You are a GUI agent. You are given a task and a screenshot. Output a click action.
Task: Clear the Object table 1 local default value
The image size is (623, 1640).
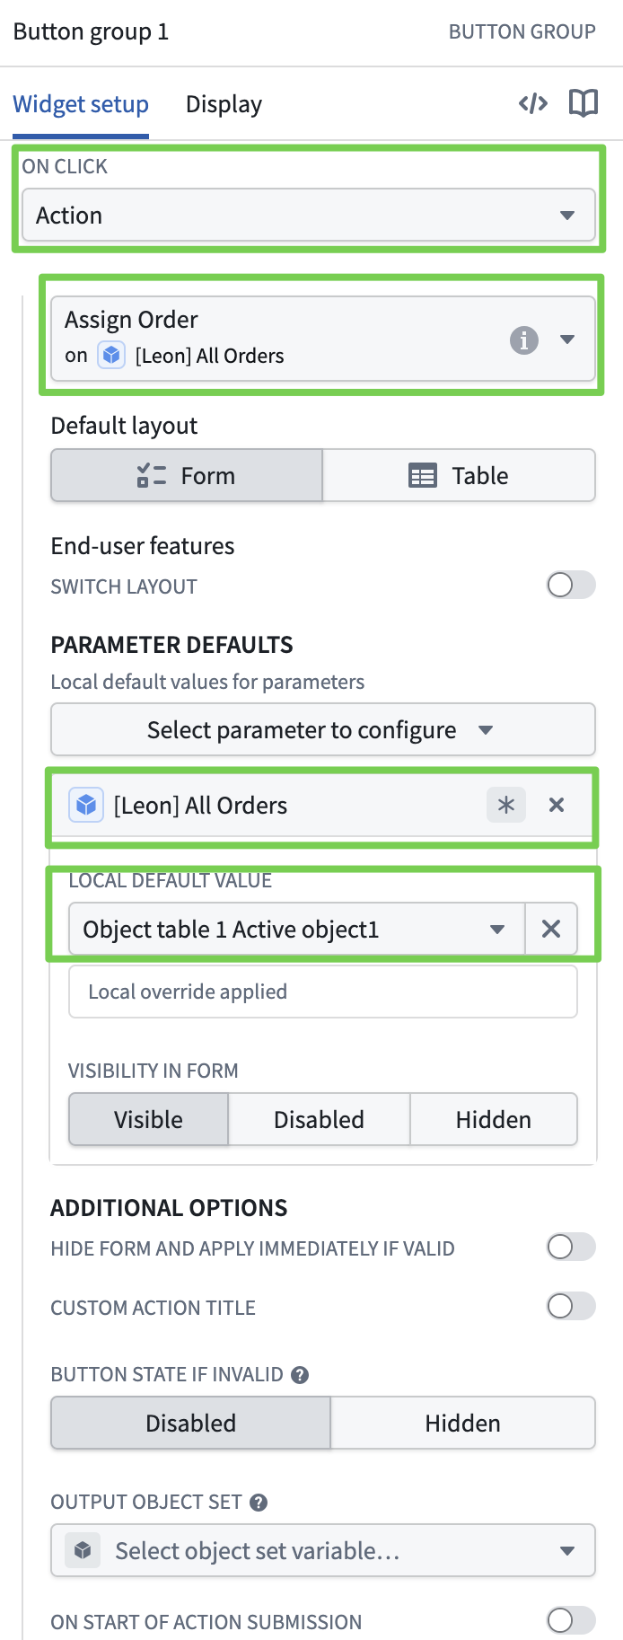tap(551, 929)
